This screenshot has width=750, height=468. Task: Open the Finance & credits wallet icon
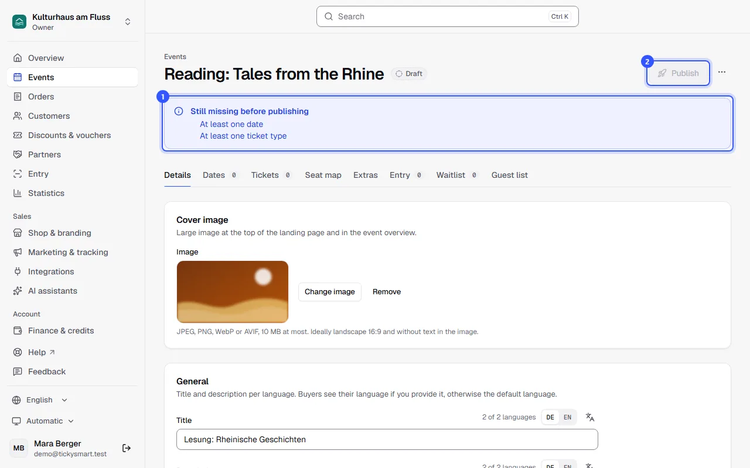pos(18,331)
